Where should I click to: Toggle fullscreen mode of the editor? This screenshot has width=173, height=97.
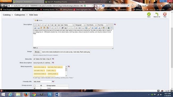(x=112, y=28)
